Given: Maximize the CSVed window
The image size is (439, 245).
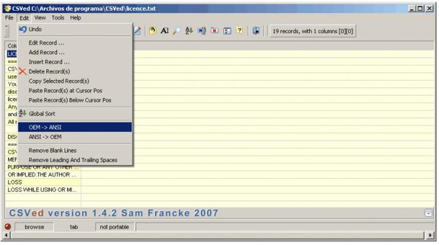Looking at the screenshot, I should [x=420, y=9].
